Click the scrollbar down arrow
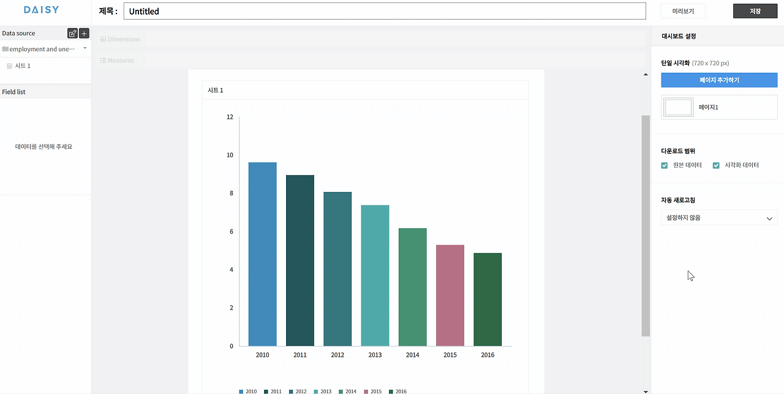The height and width of the screenshot is (394, 784). tap(646, 391)
